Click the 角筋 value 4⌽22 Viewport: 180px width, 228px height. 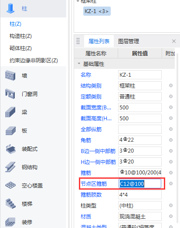(x=140, y=140)
